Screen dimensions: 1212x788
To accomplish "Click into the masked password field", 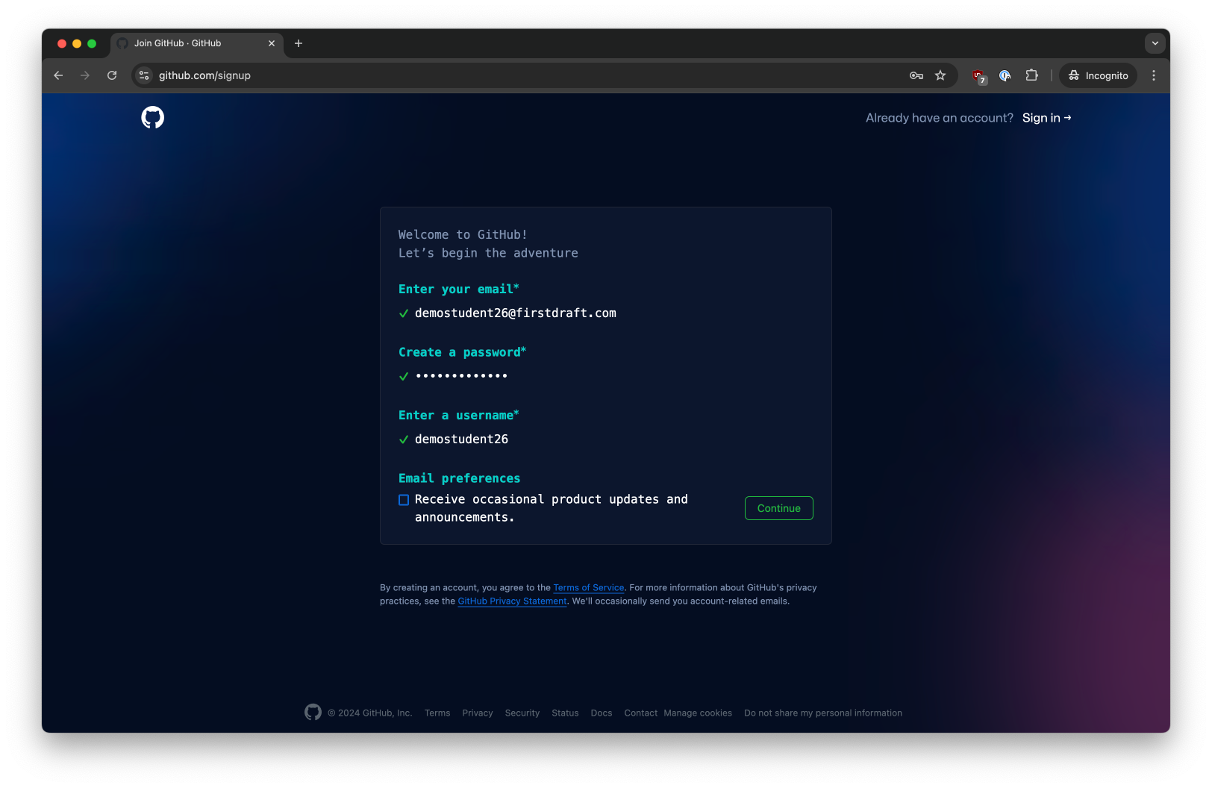I will [x=462, y=376].
